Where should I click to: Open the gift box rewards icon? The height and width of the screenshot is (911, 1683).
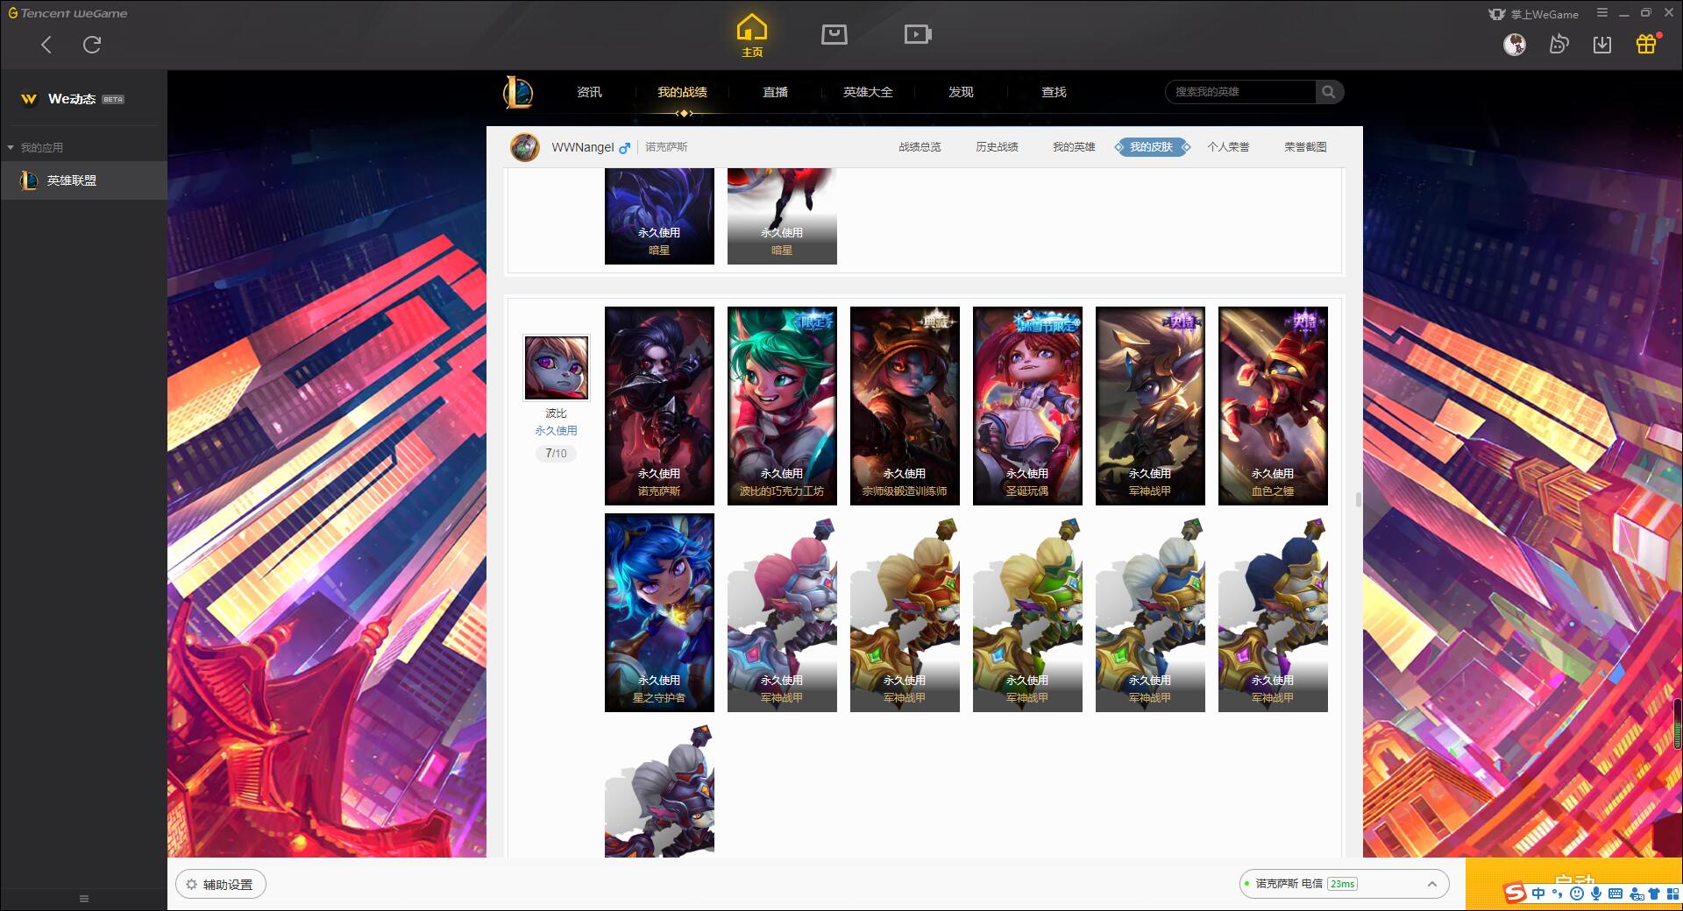point(1646,44)
